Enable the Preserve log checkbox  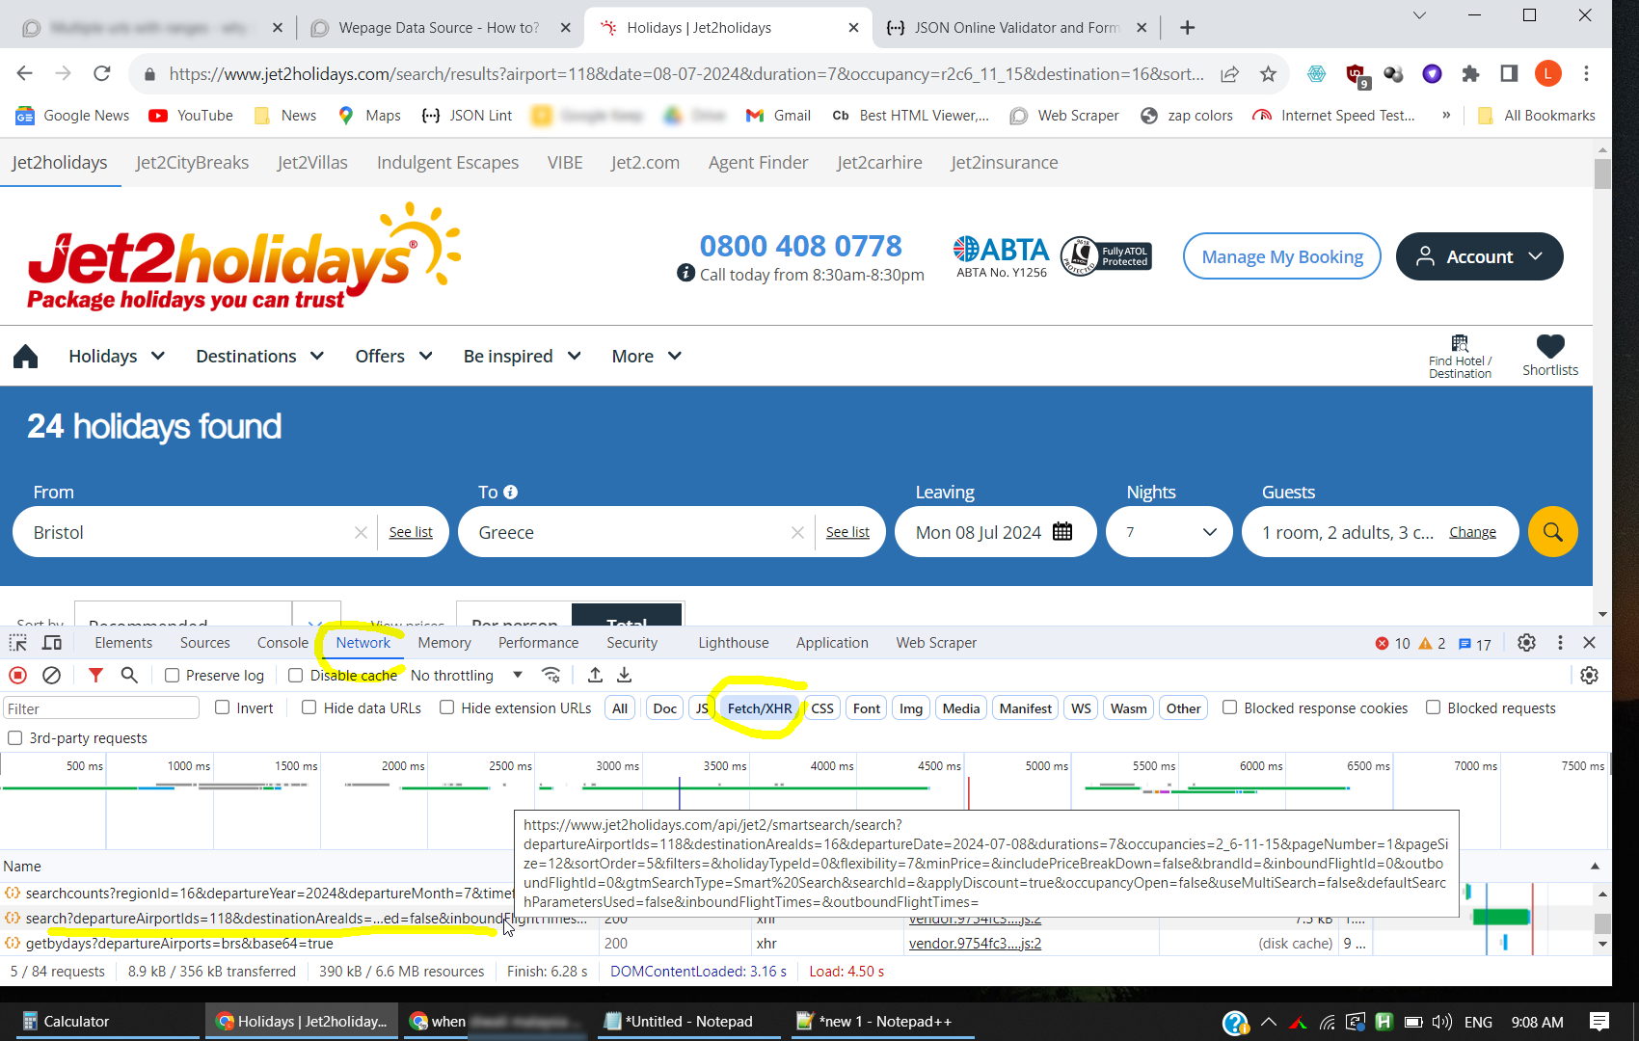[x=173, y=676]
